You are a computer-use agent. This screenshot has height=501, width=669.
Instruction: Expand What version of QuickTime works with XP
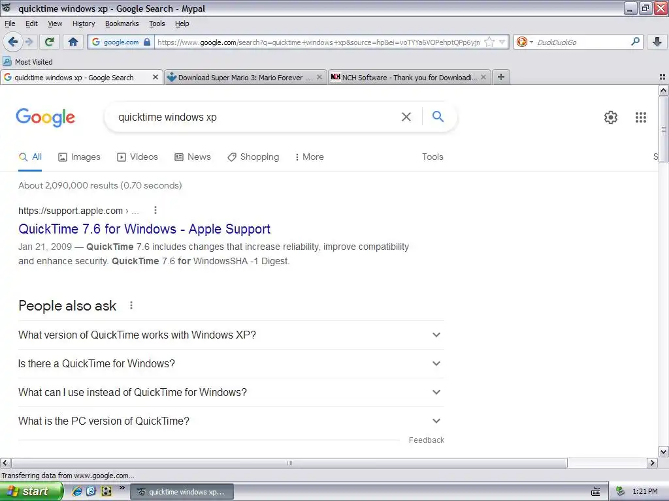pos(231,335)
